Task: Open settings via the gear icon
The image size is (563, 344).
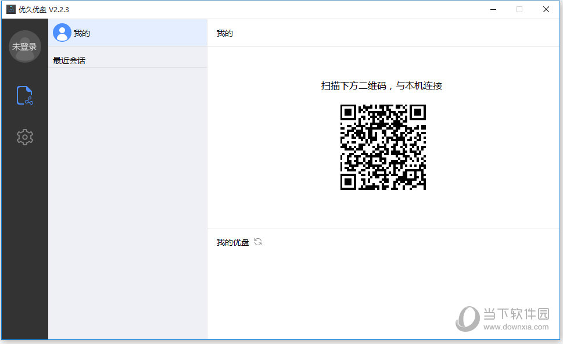Action: click(25, 137)
